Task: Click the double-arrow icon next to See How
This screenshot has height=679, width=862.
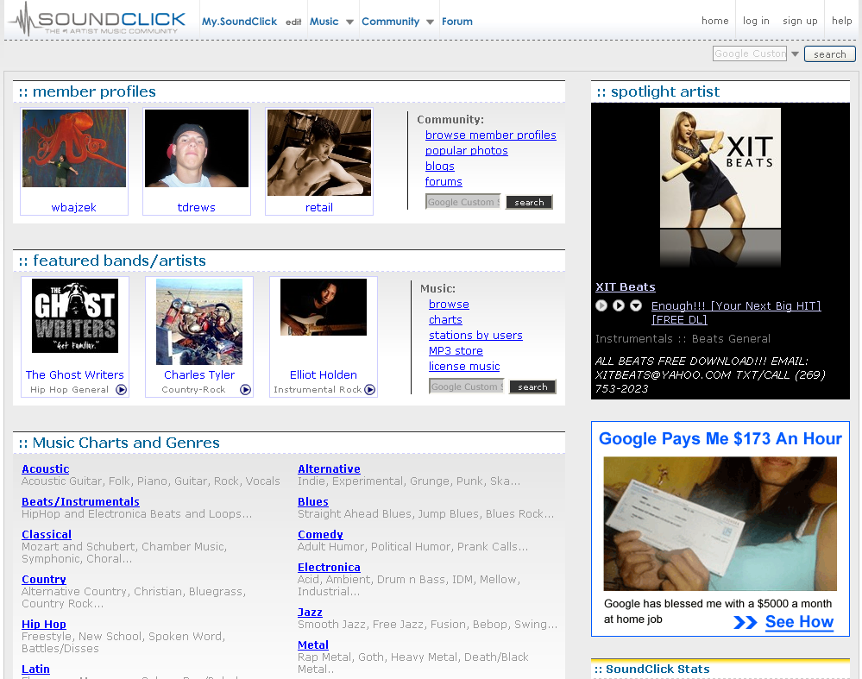Action: 746,622
